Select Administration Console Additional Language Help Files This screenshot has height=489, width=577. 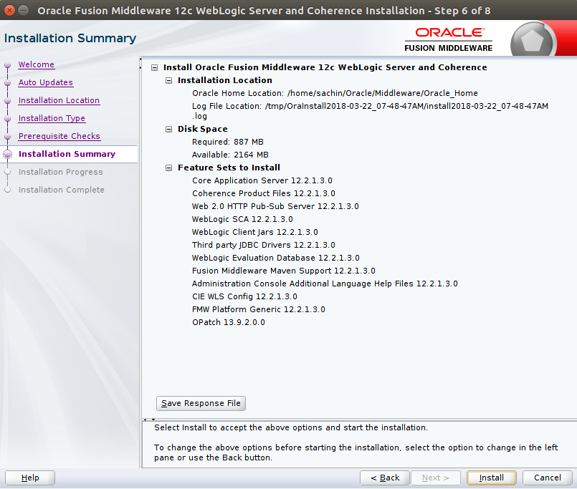point(325,284)
